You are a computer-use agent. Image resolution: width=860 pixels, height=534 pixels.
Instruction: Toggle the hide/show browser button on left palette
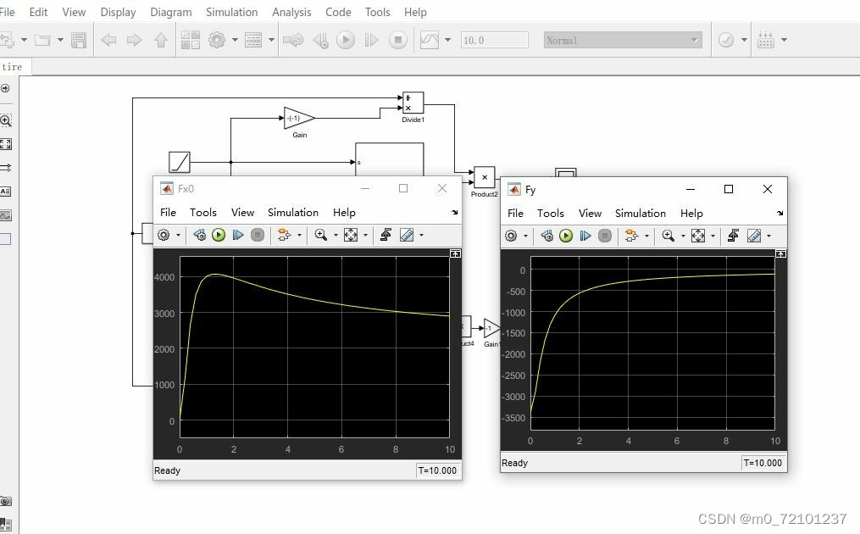coord(5,88)
